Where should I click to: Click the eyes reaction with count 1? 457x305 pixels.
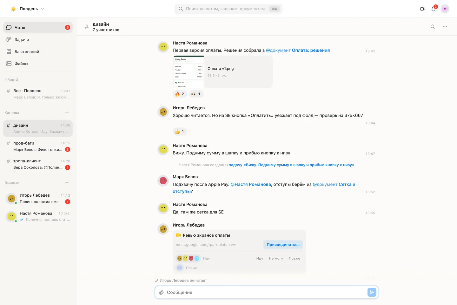(196, 94)
